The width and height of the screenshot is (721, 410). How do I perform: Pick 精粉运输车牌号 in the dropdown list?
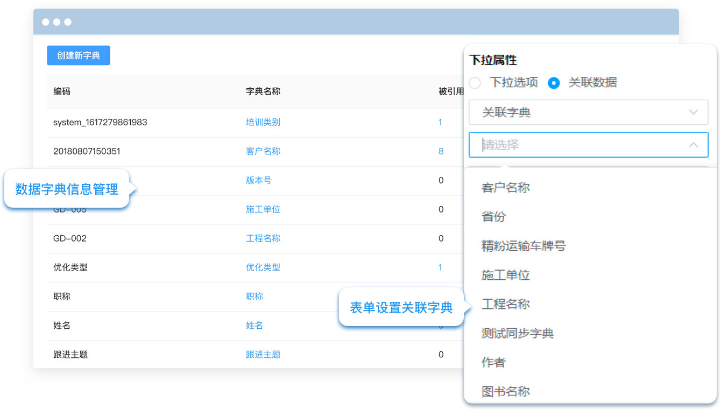click(524, 246)
